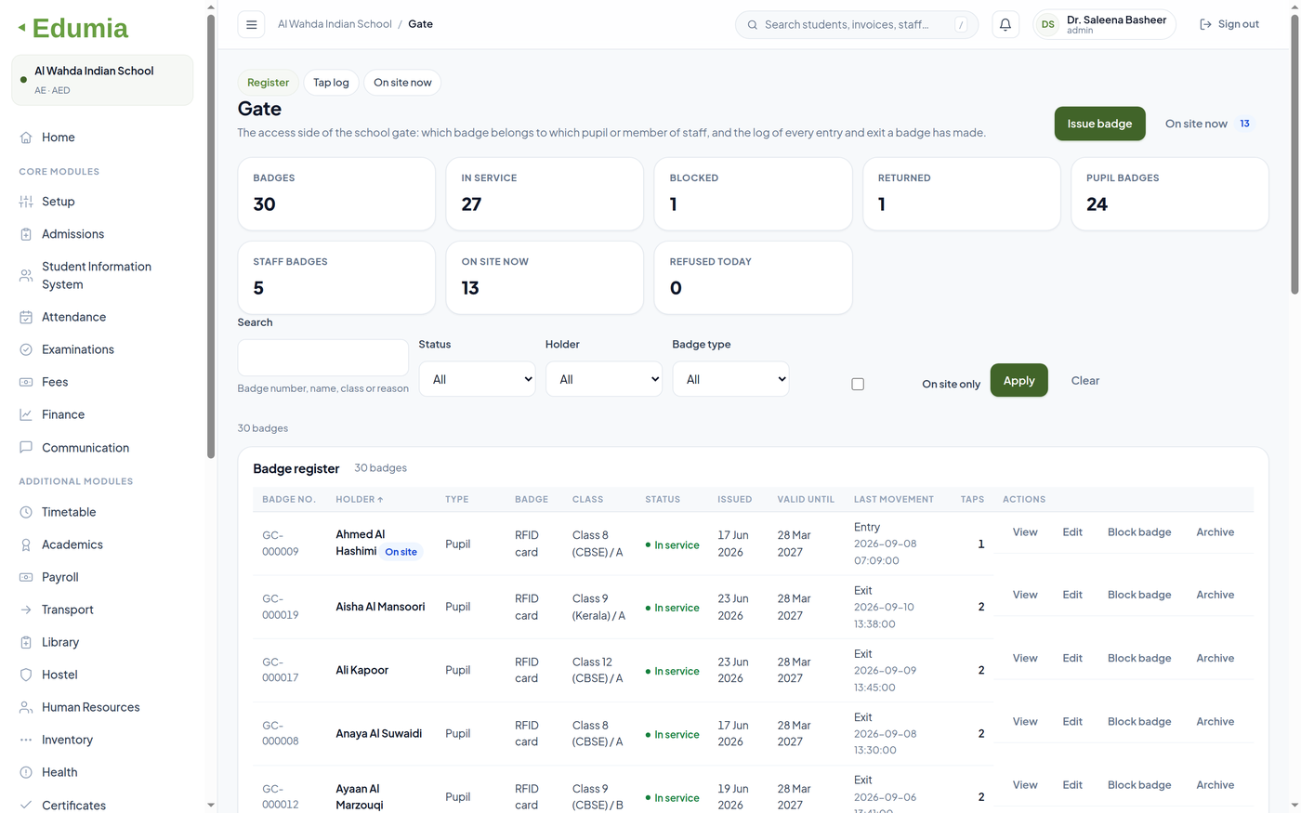Open Attendance module from sidebar icon
1301x813 pixels.
[26, 317]
